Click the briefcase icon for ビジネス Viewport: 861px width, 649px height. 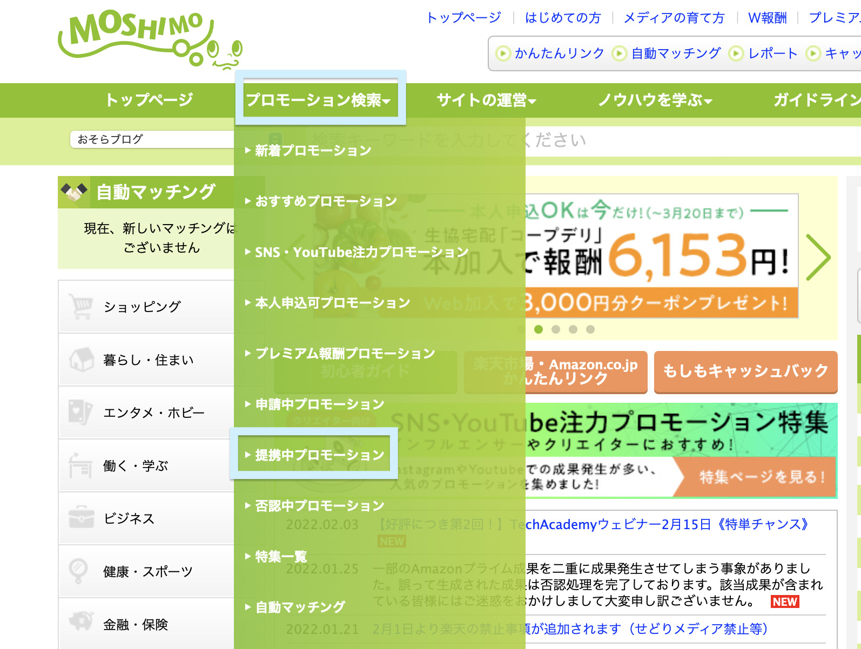(x=81, y=518)
